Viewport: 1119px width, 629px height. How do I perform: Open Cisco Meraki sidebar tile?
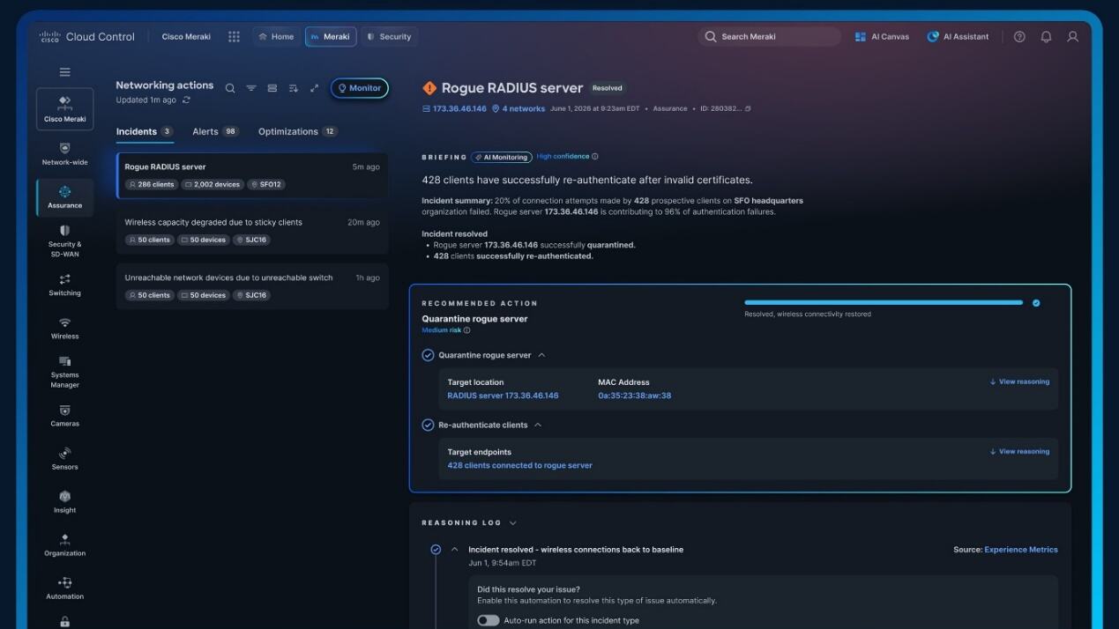[x=65, y=109]
